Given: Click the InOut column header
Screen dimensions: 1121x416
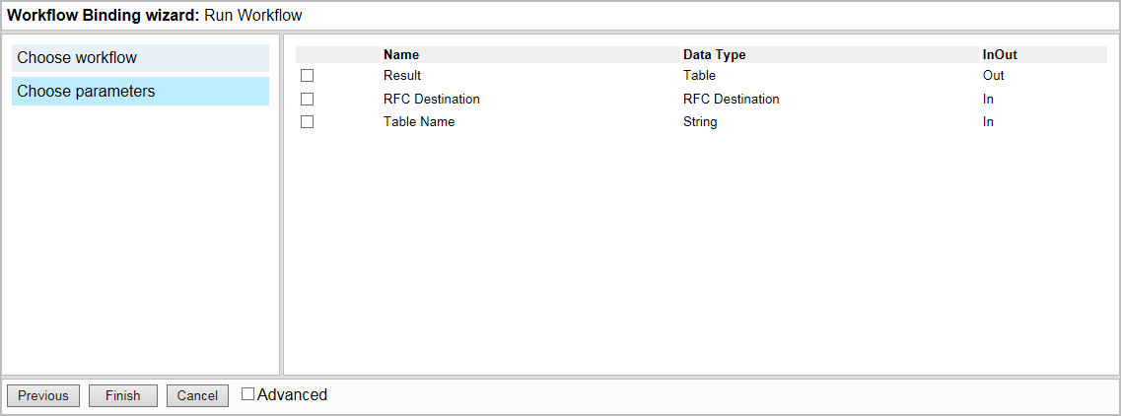Looking at the screenshot, I should (1000, 55).
